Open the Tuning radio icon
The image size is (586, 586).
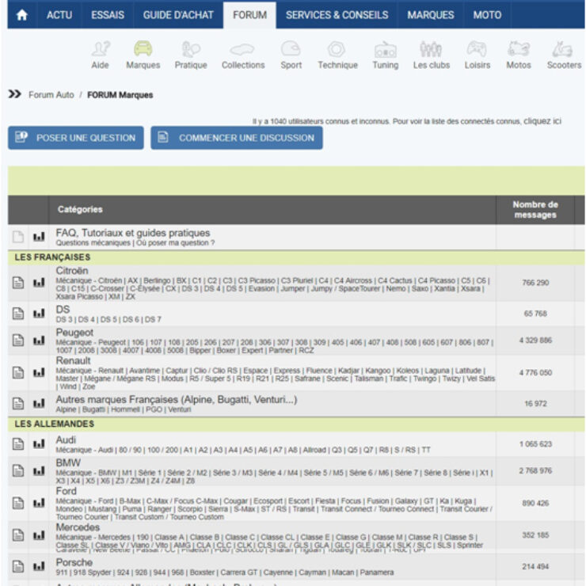click(x=386, y=50)
